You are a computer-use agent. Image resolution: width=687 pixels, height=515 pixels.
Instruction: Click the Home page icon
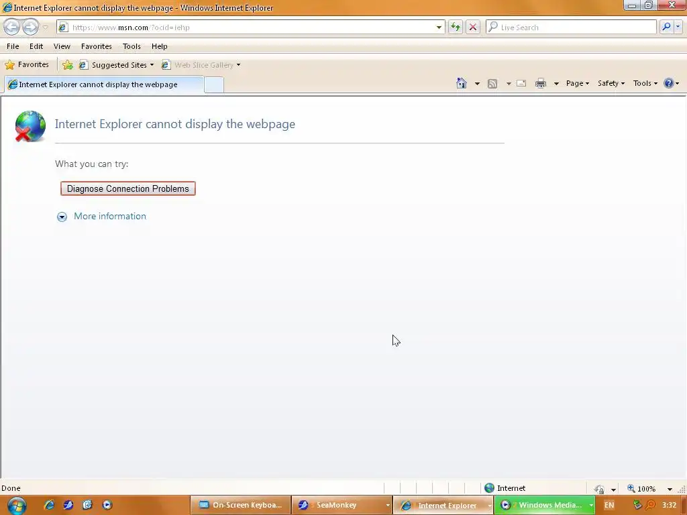[462, 83]
